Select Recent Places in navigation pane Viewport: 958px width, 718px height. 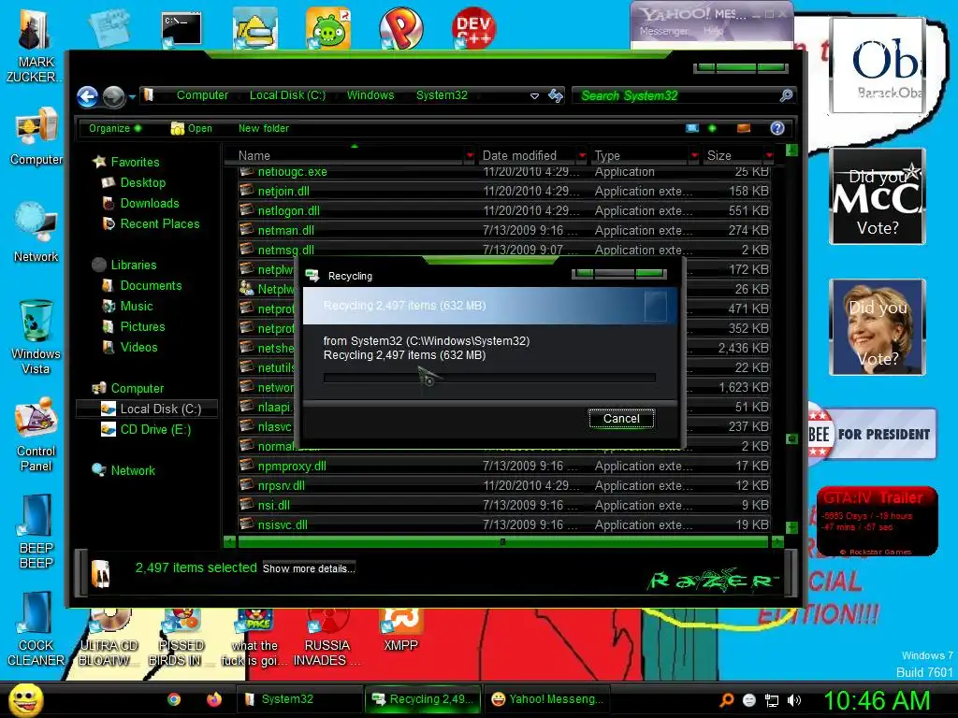159,224
